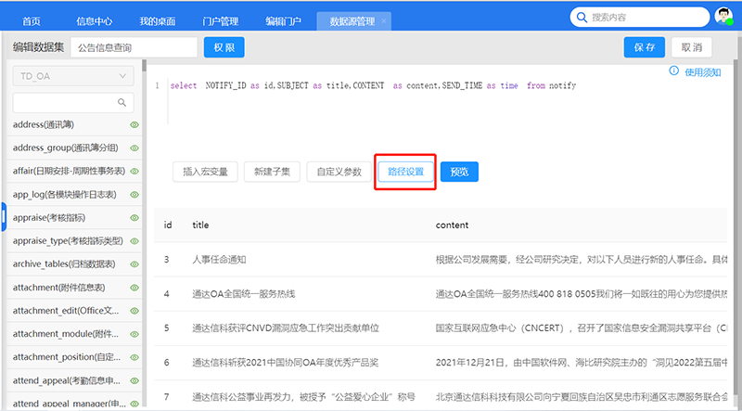Toggle eye icon for attachment_edit table
The width and height of the screenshot is (742, 411).
tap(134, 312)
